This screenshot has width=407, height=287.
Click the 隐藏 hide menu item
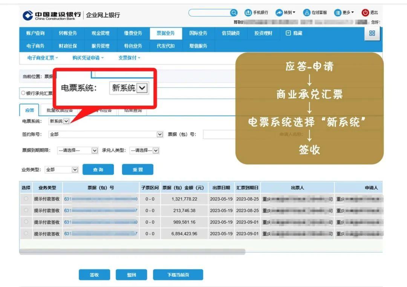click(294, 33)
